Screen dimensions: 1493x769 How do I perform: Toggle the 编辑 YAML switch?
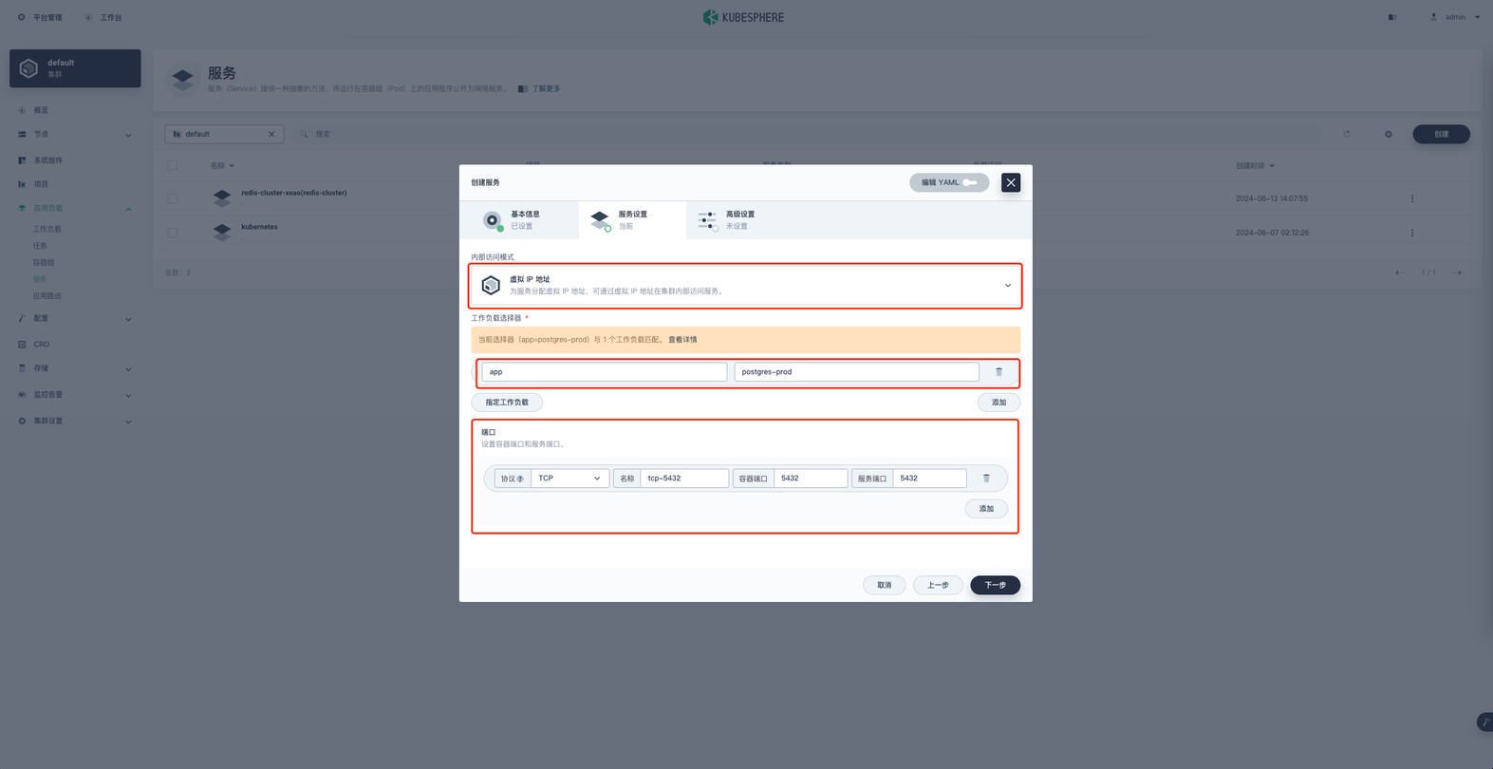[969, 182]
